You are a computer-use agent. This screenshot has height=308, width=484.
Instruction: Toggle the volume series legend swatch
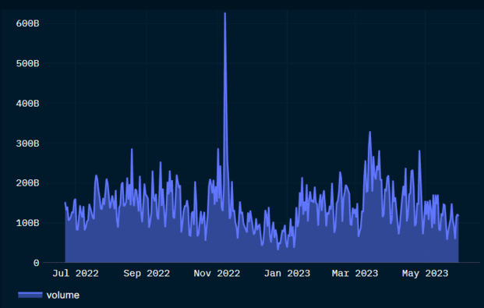pos(30,295)
